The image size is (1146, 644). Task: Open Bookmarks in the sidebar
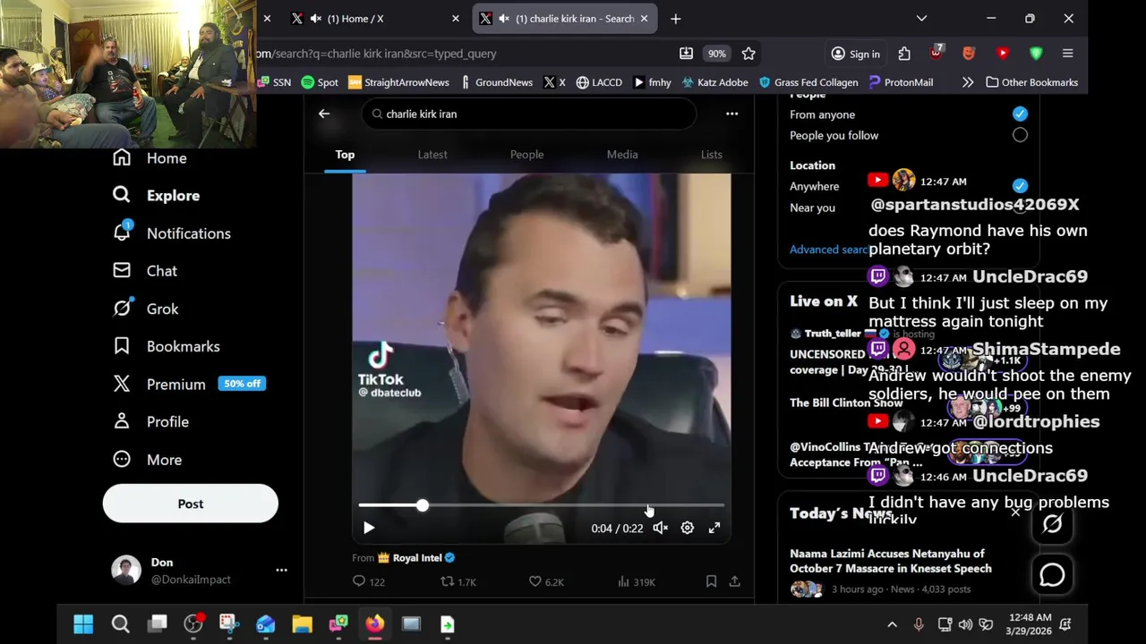point(166,346)
